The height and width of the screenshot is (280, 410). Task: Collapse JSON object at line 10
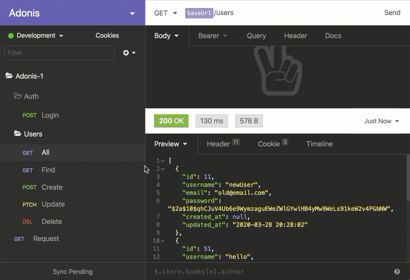(163, 241)
